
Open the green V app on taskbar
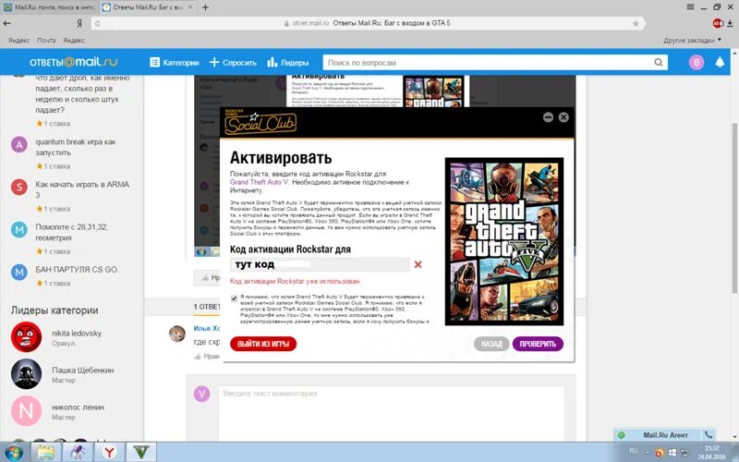click(x=141, y=453)
